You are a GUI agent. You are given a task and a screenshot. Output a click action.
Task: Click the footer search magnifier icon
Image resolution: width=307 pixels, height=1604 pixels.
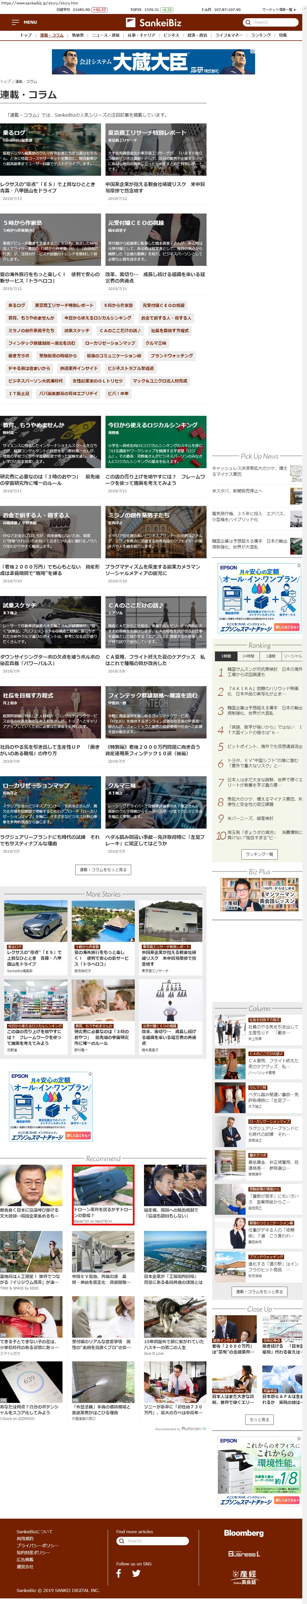pos(122,1540)
